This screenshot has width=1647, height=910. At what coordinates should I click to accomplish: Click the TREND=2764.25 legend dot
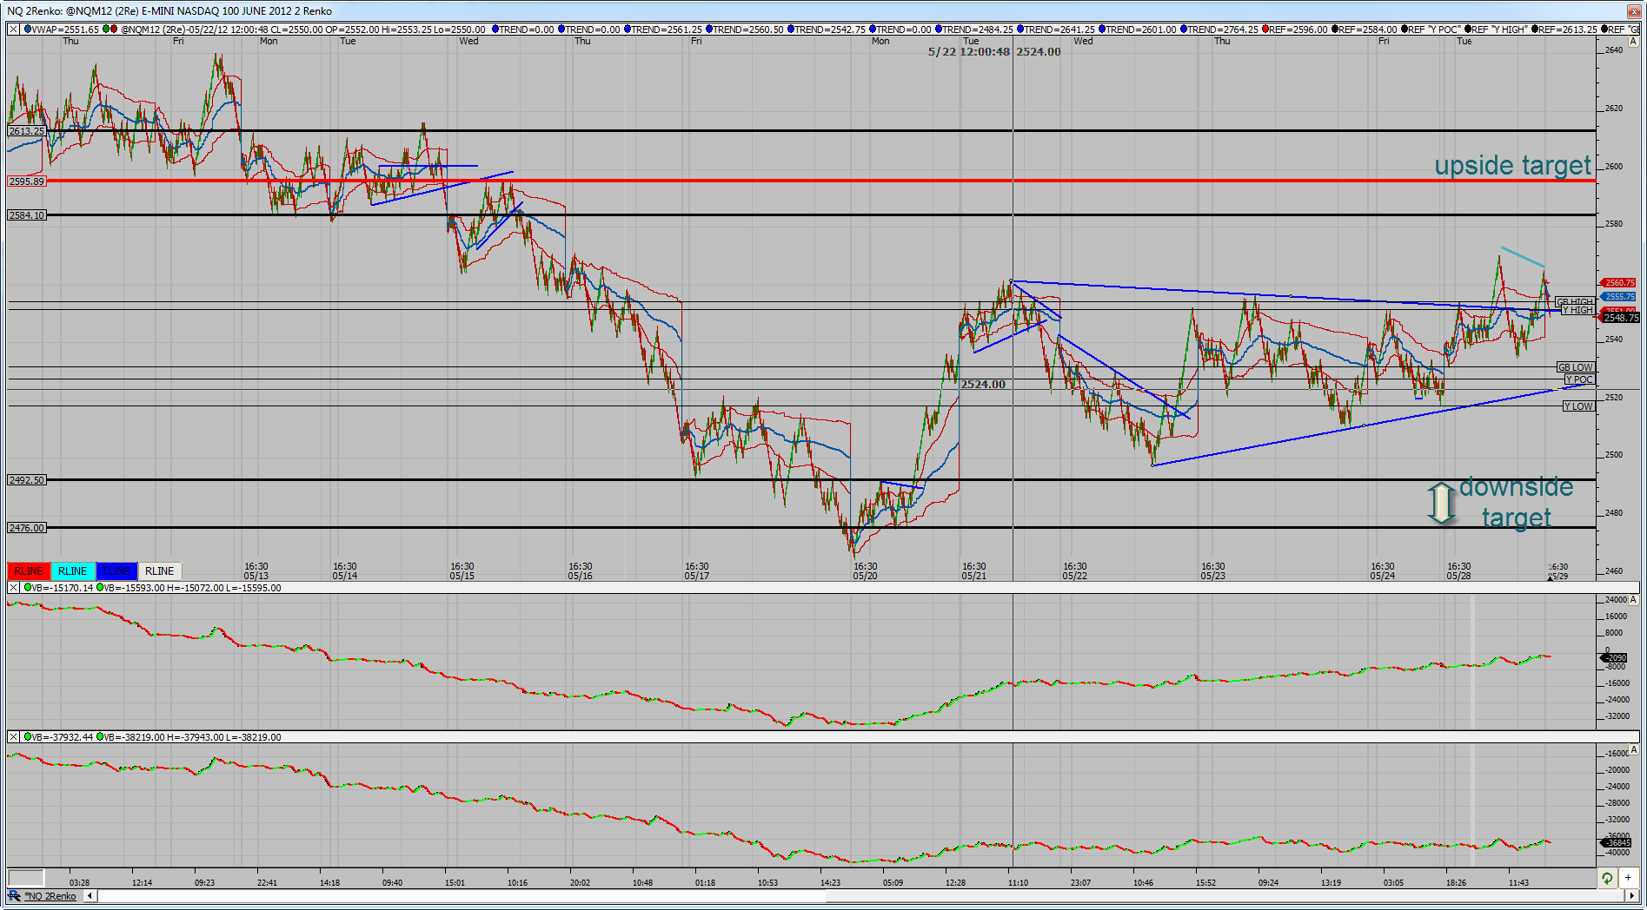[x=1184, y=30]
